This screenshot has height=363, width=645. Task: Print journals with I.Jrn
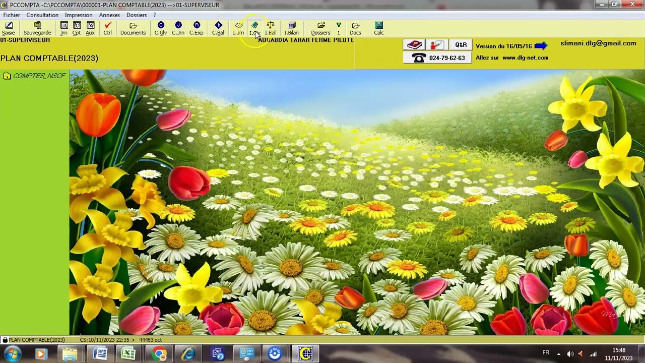(238, 29)
